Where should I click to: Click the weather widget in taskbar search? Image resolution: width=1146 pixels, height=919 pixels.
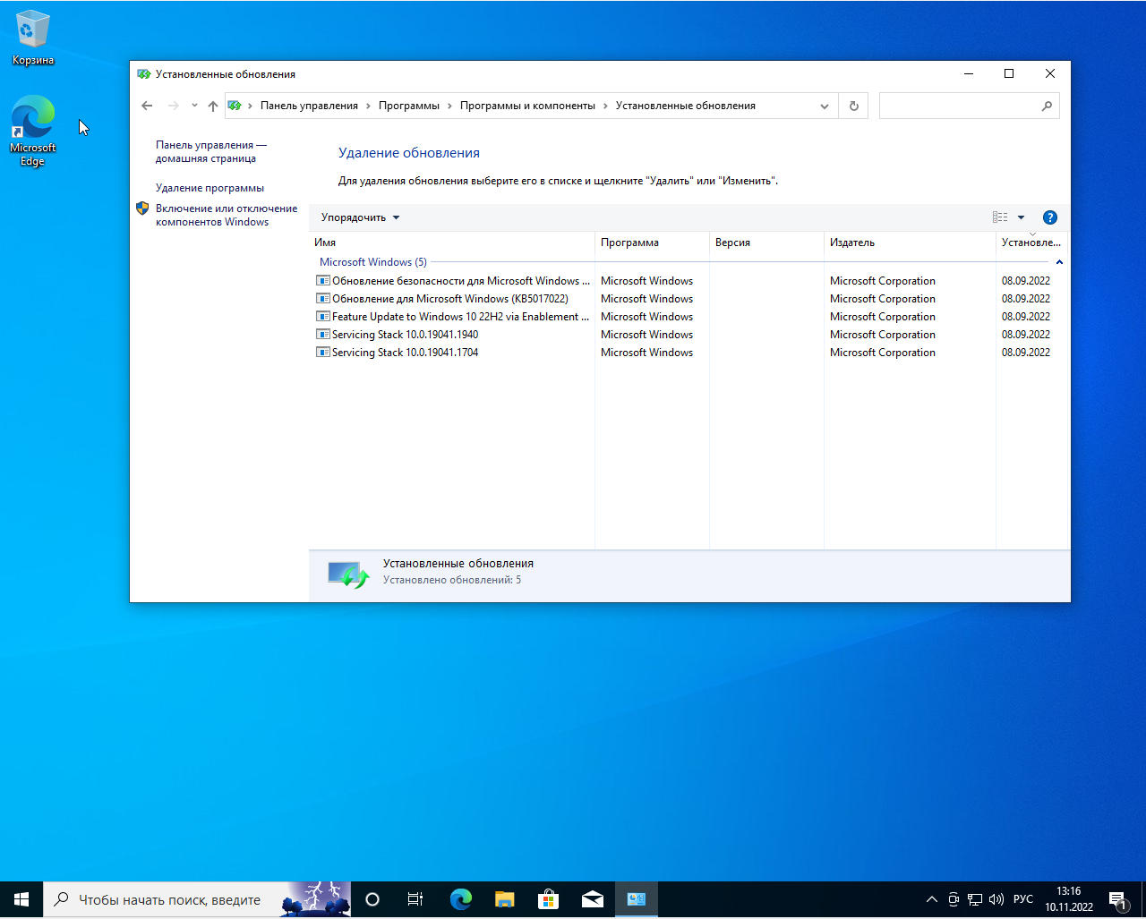coord(315,900)
